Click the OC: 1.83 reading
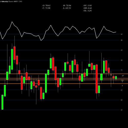Image resolution: width=128 pixels, height=128 pixels. tap(88, 6)
